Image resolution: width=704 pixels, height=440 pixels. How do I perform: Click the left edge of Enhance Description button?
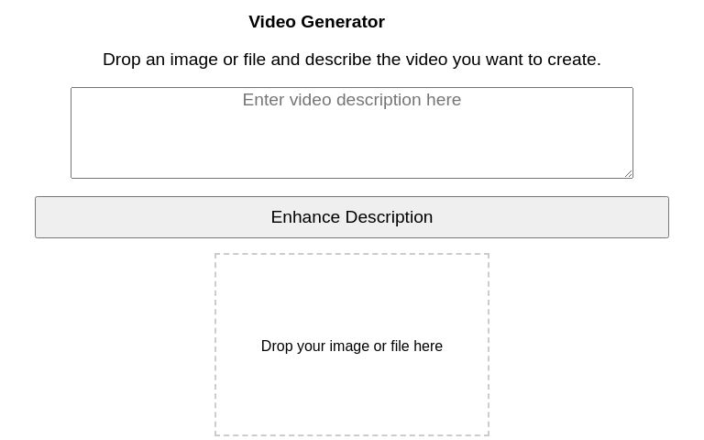pos(37,217)
